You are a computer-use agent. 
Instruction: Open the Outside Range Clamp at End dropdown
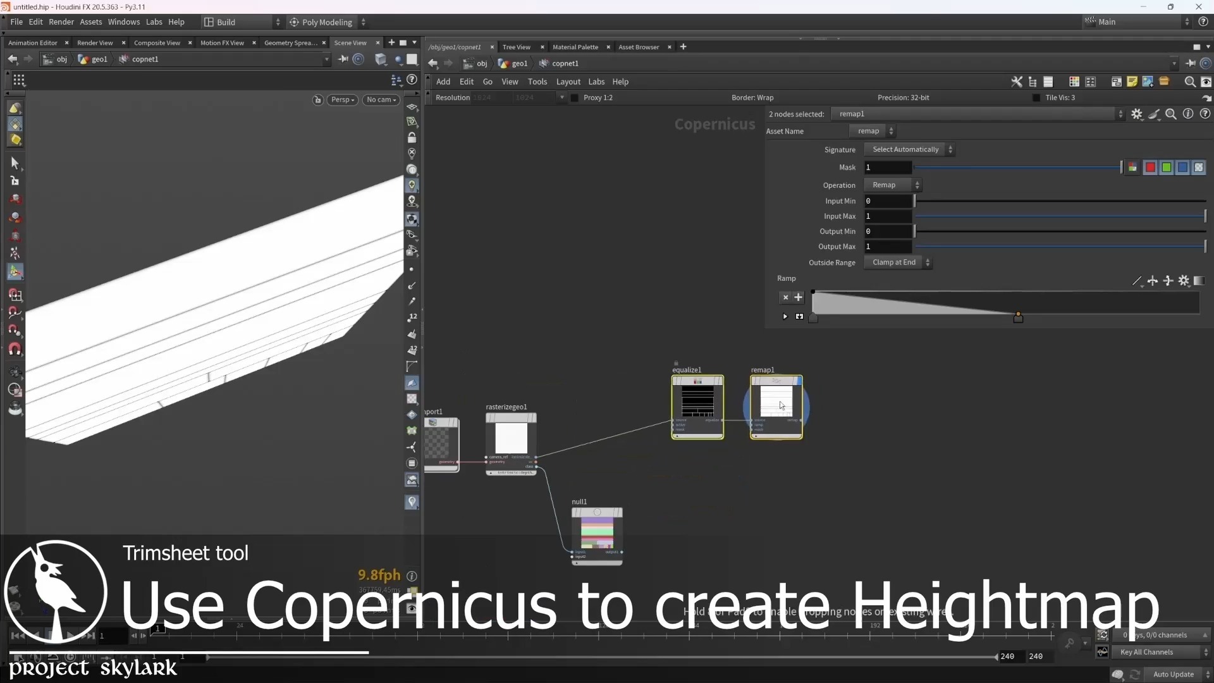[x=898, y=262]
